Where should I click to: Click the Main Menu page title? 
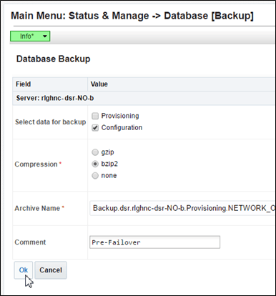[132, 16]
